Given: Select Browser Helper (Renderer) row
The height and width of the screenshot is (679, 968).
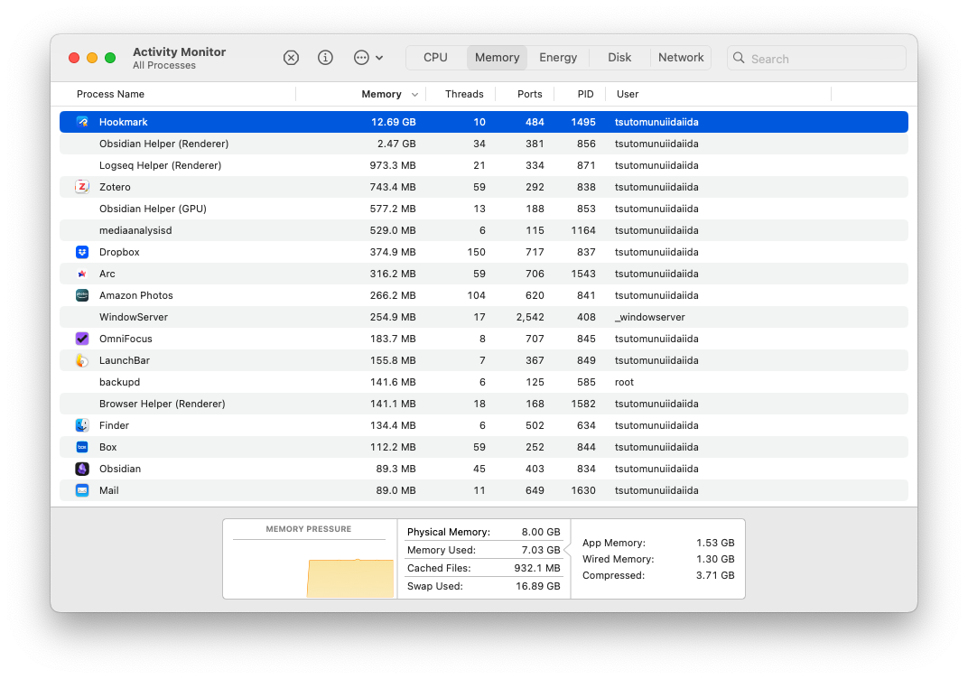Looking at the screenshot, I should click(x=483, y=404).
